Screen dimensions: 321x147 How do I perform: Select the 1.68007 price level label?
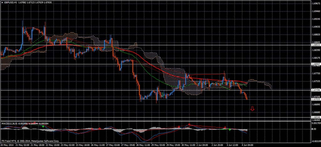point(316,64)
